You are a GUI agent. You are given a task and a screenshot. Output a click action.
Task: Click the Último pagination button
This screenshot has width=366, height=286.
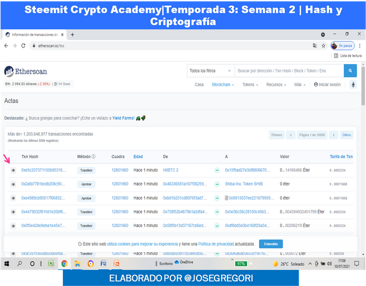347,135
